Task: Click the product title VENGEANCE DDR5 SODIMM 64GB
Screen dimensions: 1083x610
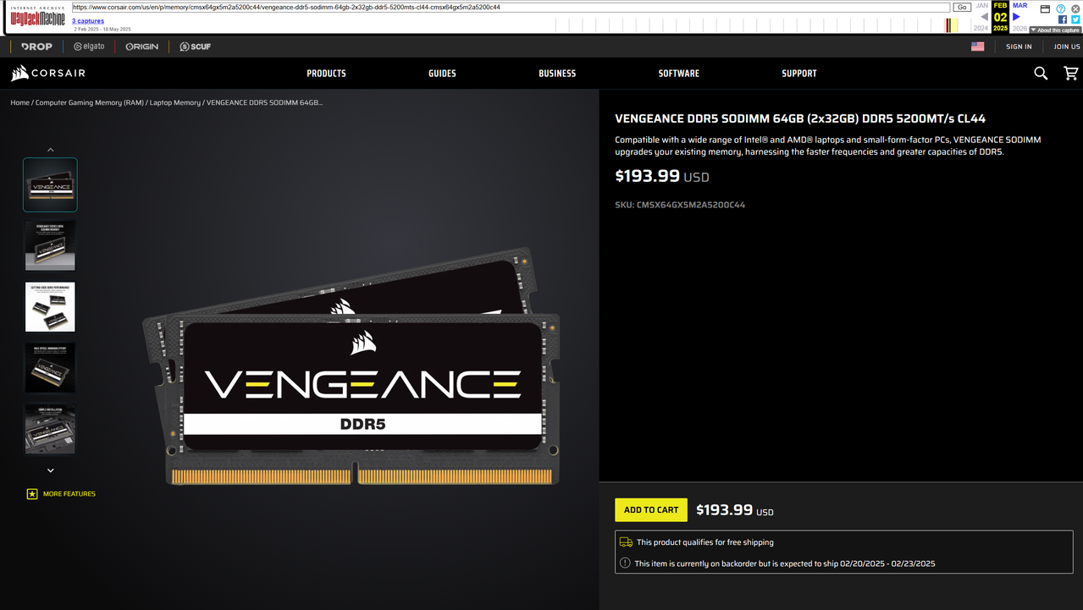Action: tap(800, 119)
